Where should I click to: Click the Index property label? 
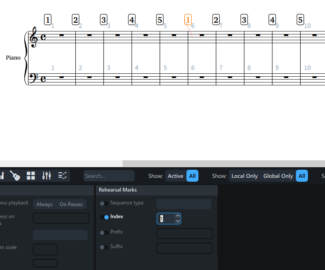coord(117,216)
